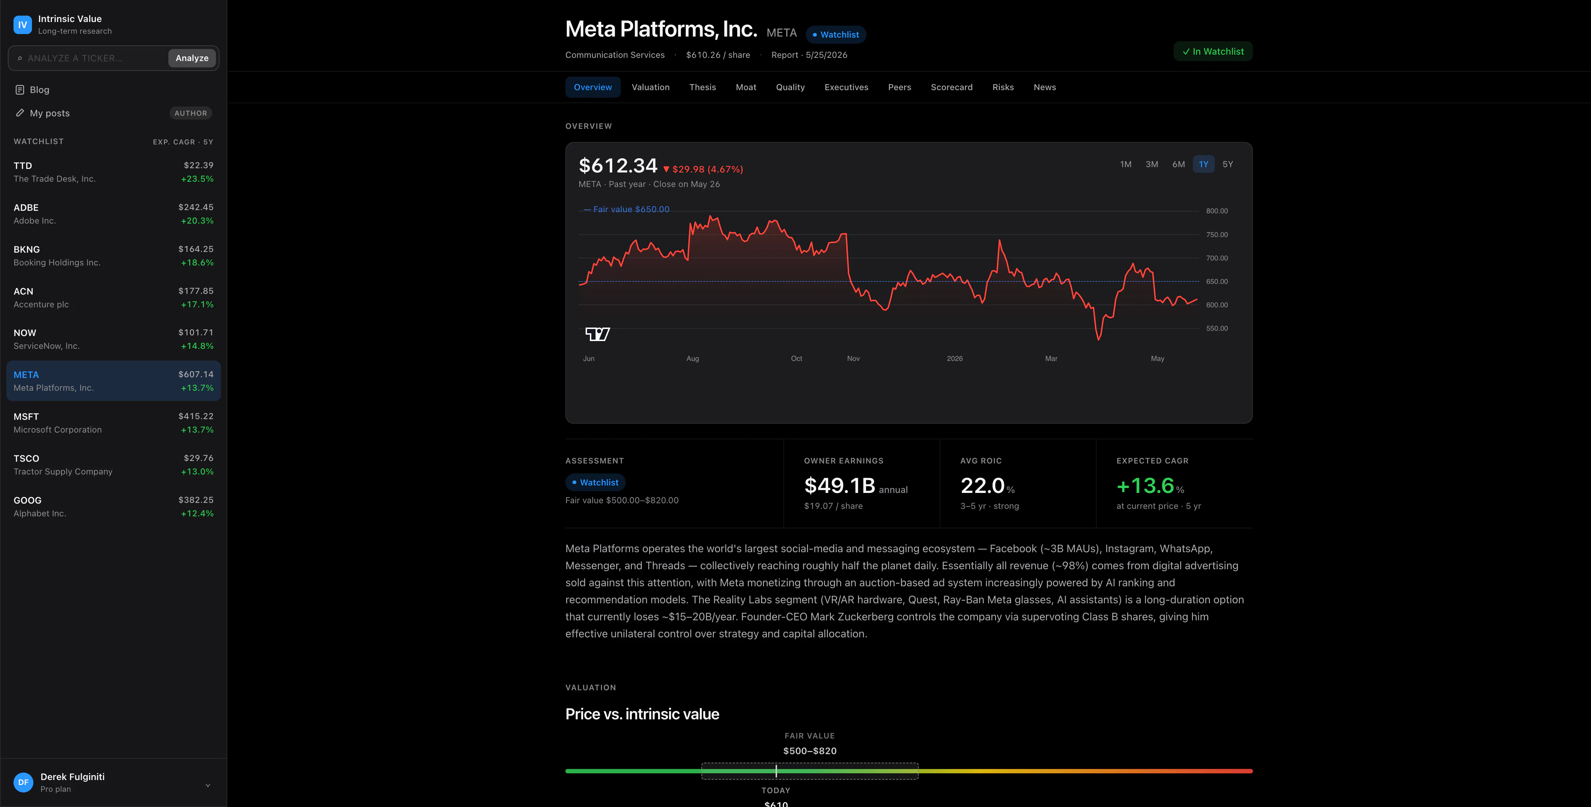Open the Valuation tab
1591x807 pixels.
point(650,87)
